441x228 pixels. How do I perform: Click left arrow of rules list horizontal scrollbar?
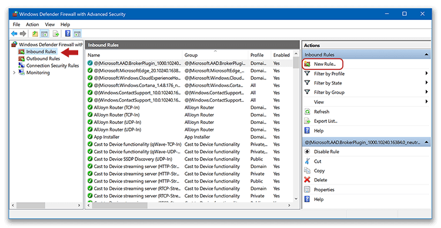(x=89, y=206)
